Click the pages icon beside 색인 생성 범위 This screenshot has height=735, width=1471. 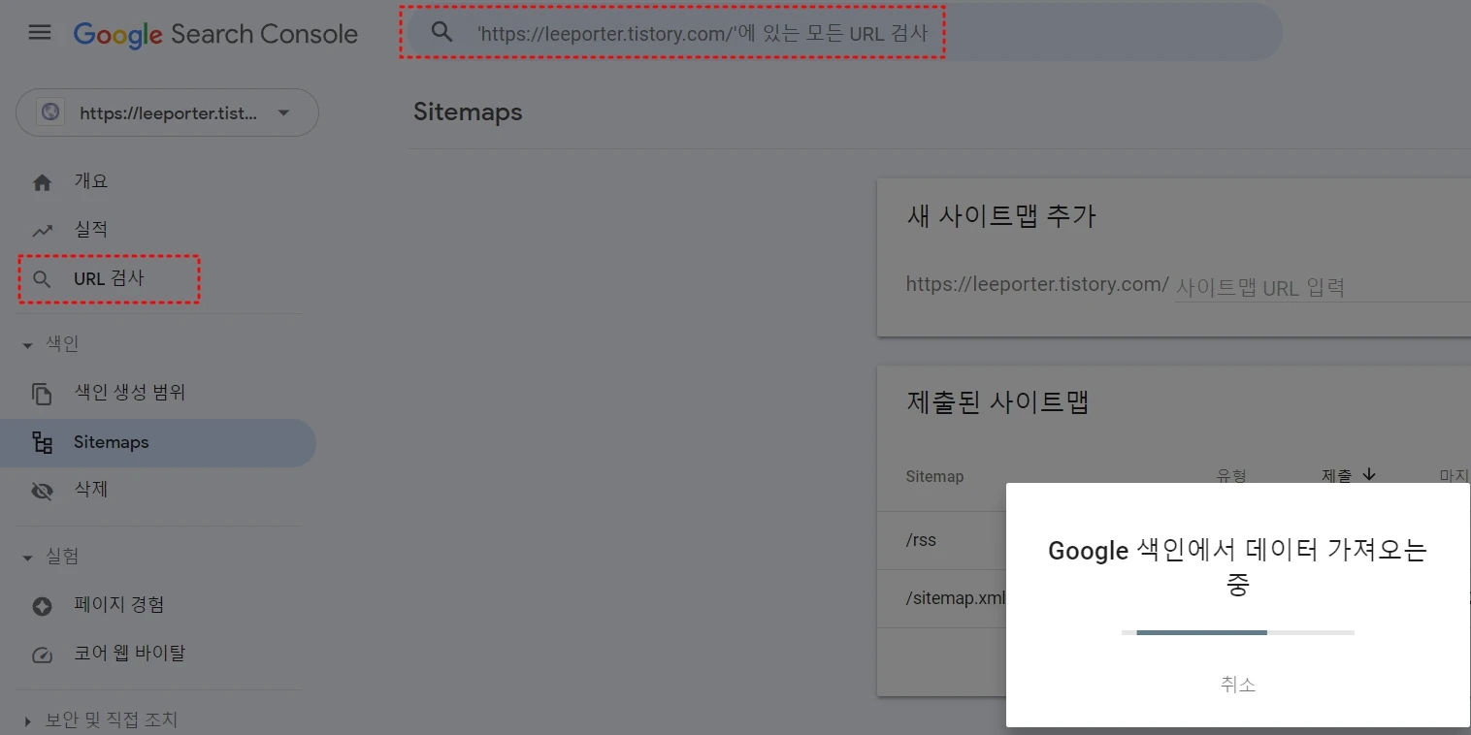[42, 394]
